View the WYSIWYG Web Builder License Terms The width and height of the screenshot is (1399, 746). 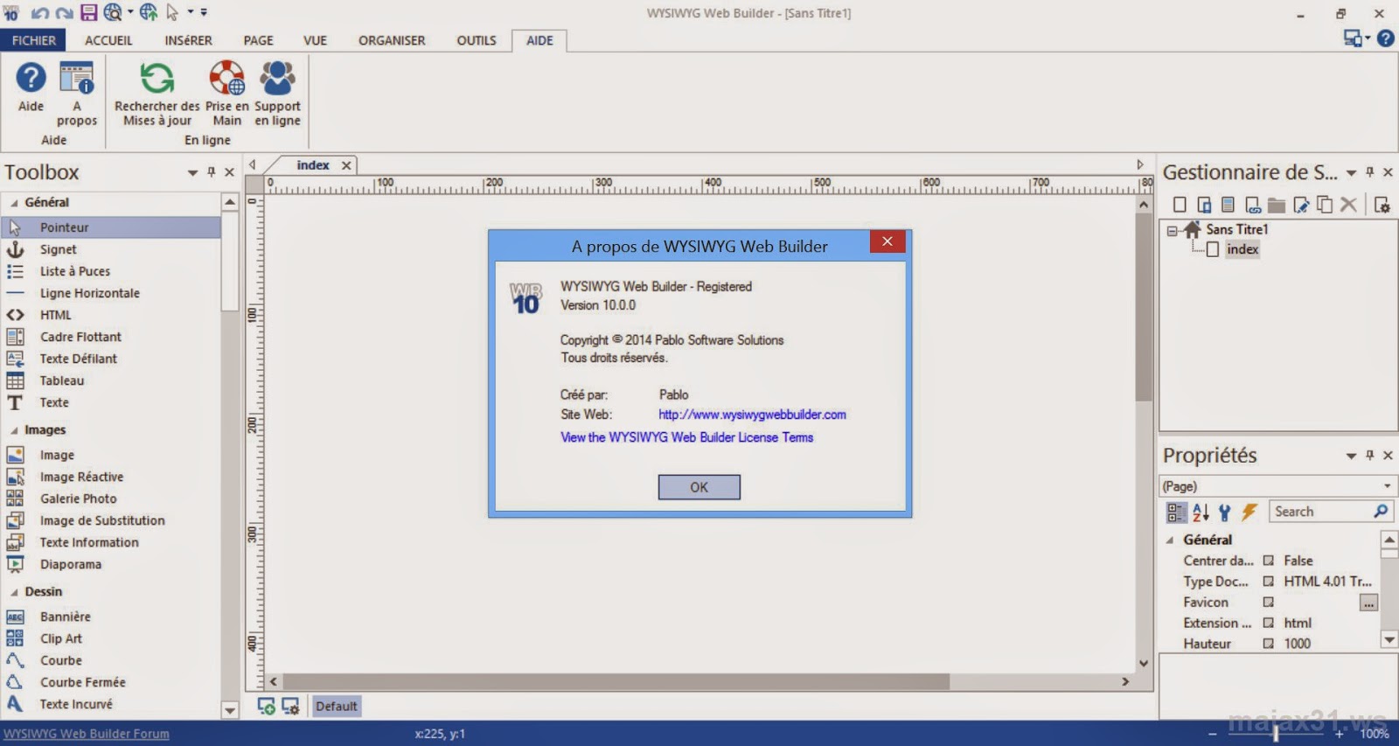[x=686, y=437]
